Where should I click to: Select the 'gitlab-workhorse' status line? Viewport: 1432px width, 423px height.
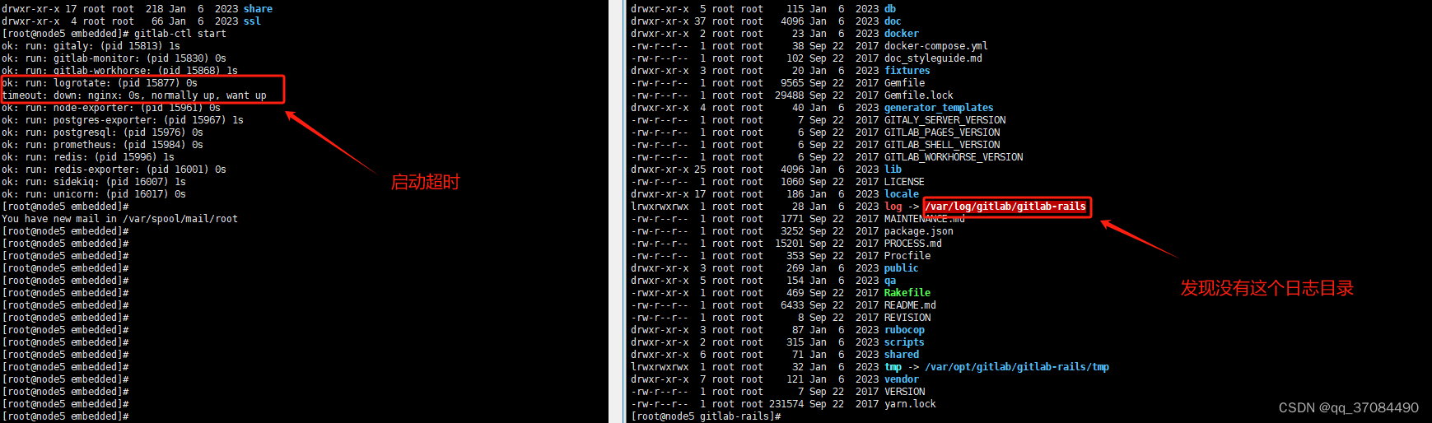tap(119, 71)
